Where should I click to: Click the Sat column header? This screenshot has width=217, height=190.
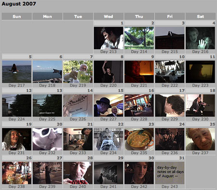pos(201,16)
